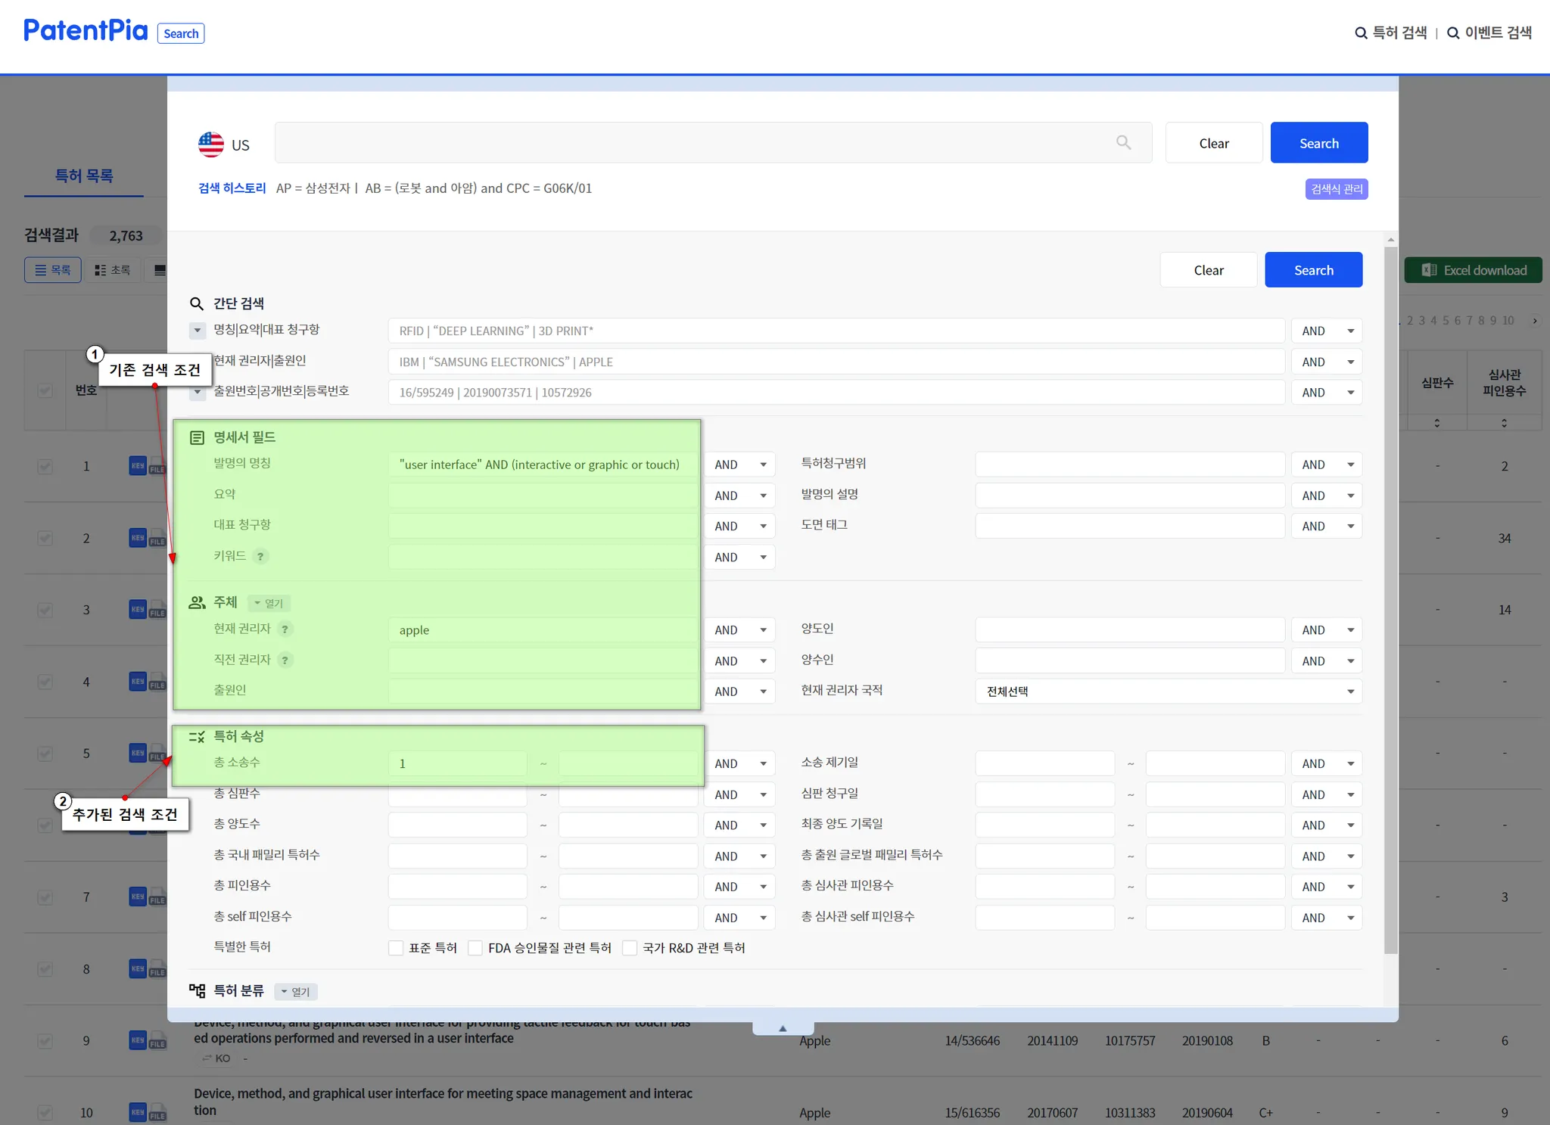This screenshot has height=1125, width=1550.
Task: Click the help icon next to 키워드
Action: tap(260, 557)
